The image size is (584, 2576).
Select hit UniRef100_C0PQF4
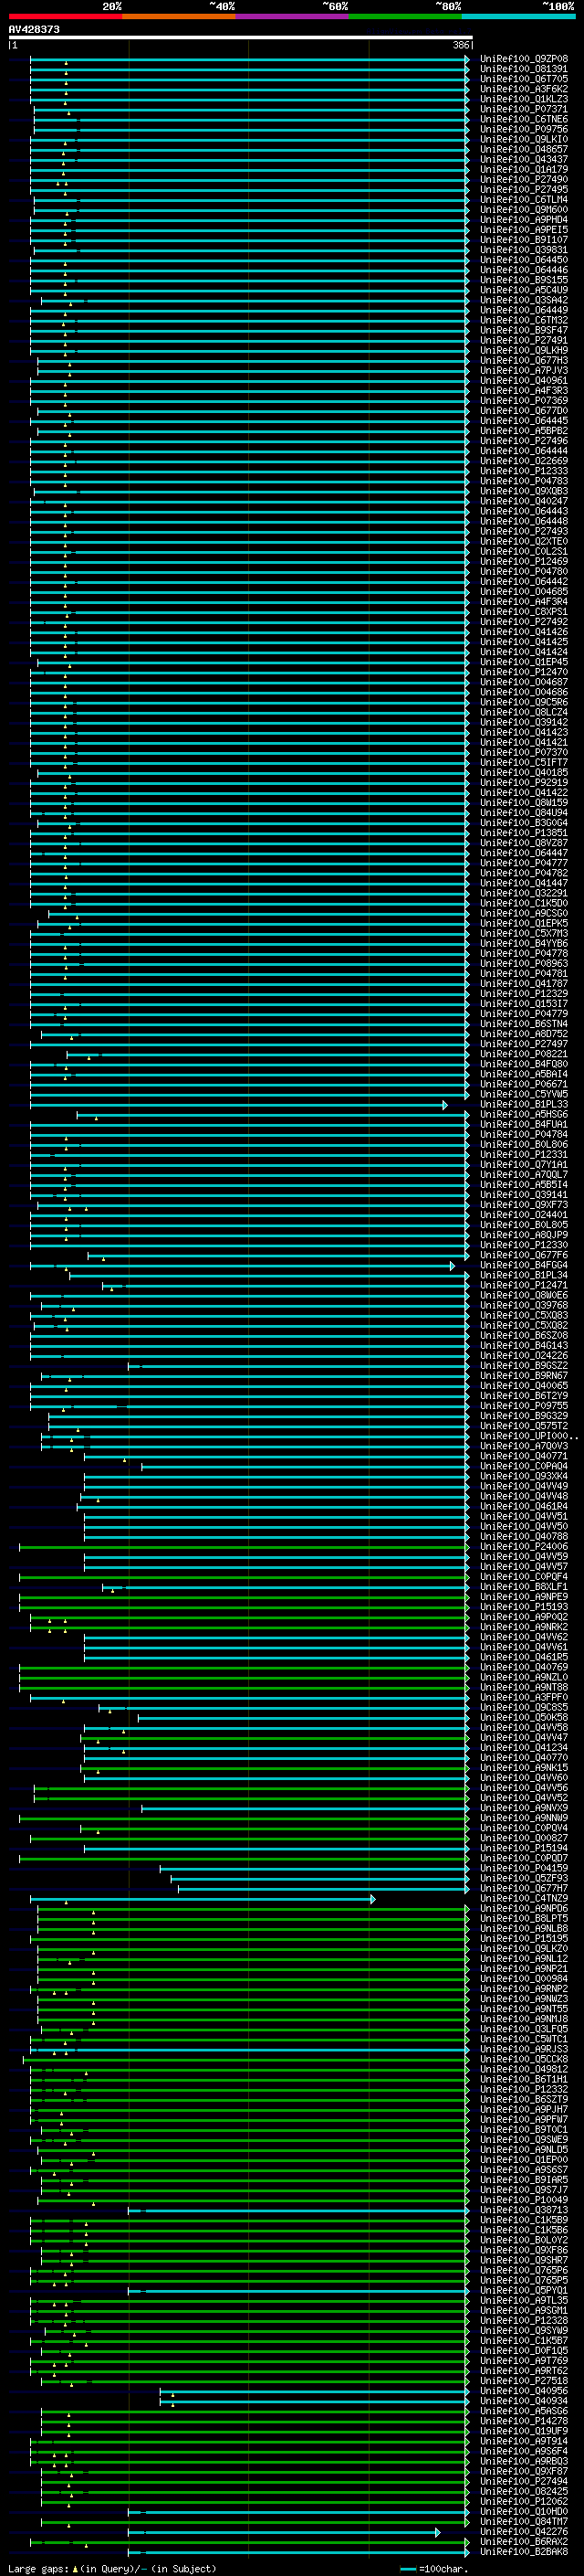coord(524,1577)
